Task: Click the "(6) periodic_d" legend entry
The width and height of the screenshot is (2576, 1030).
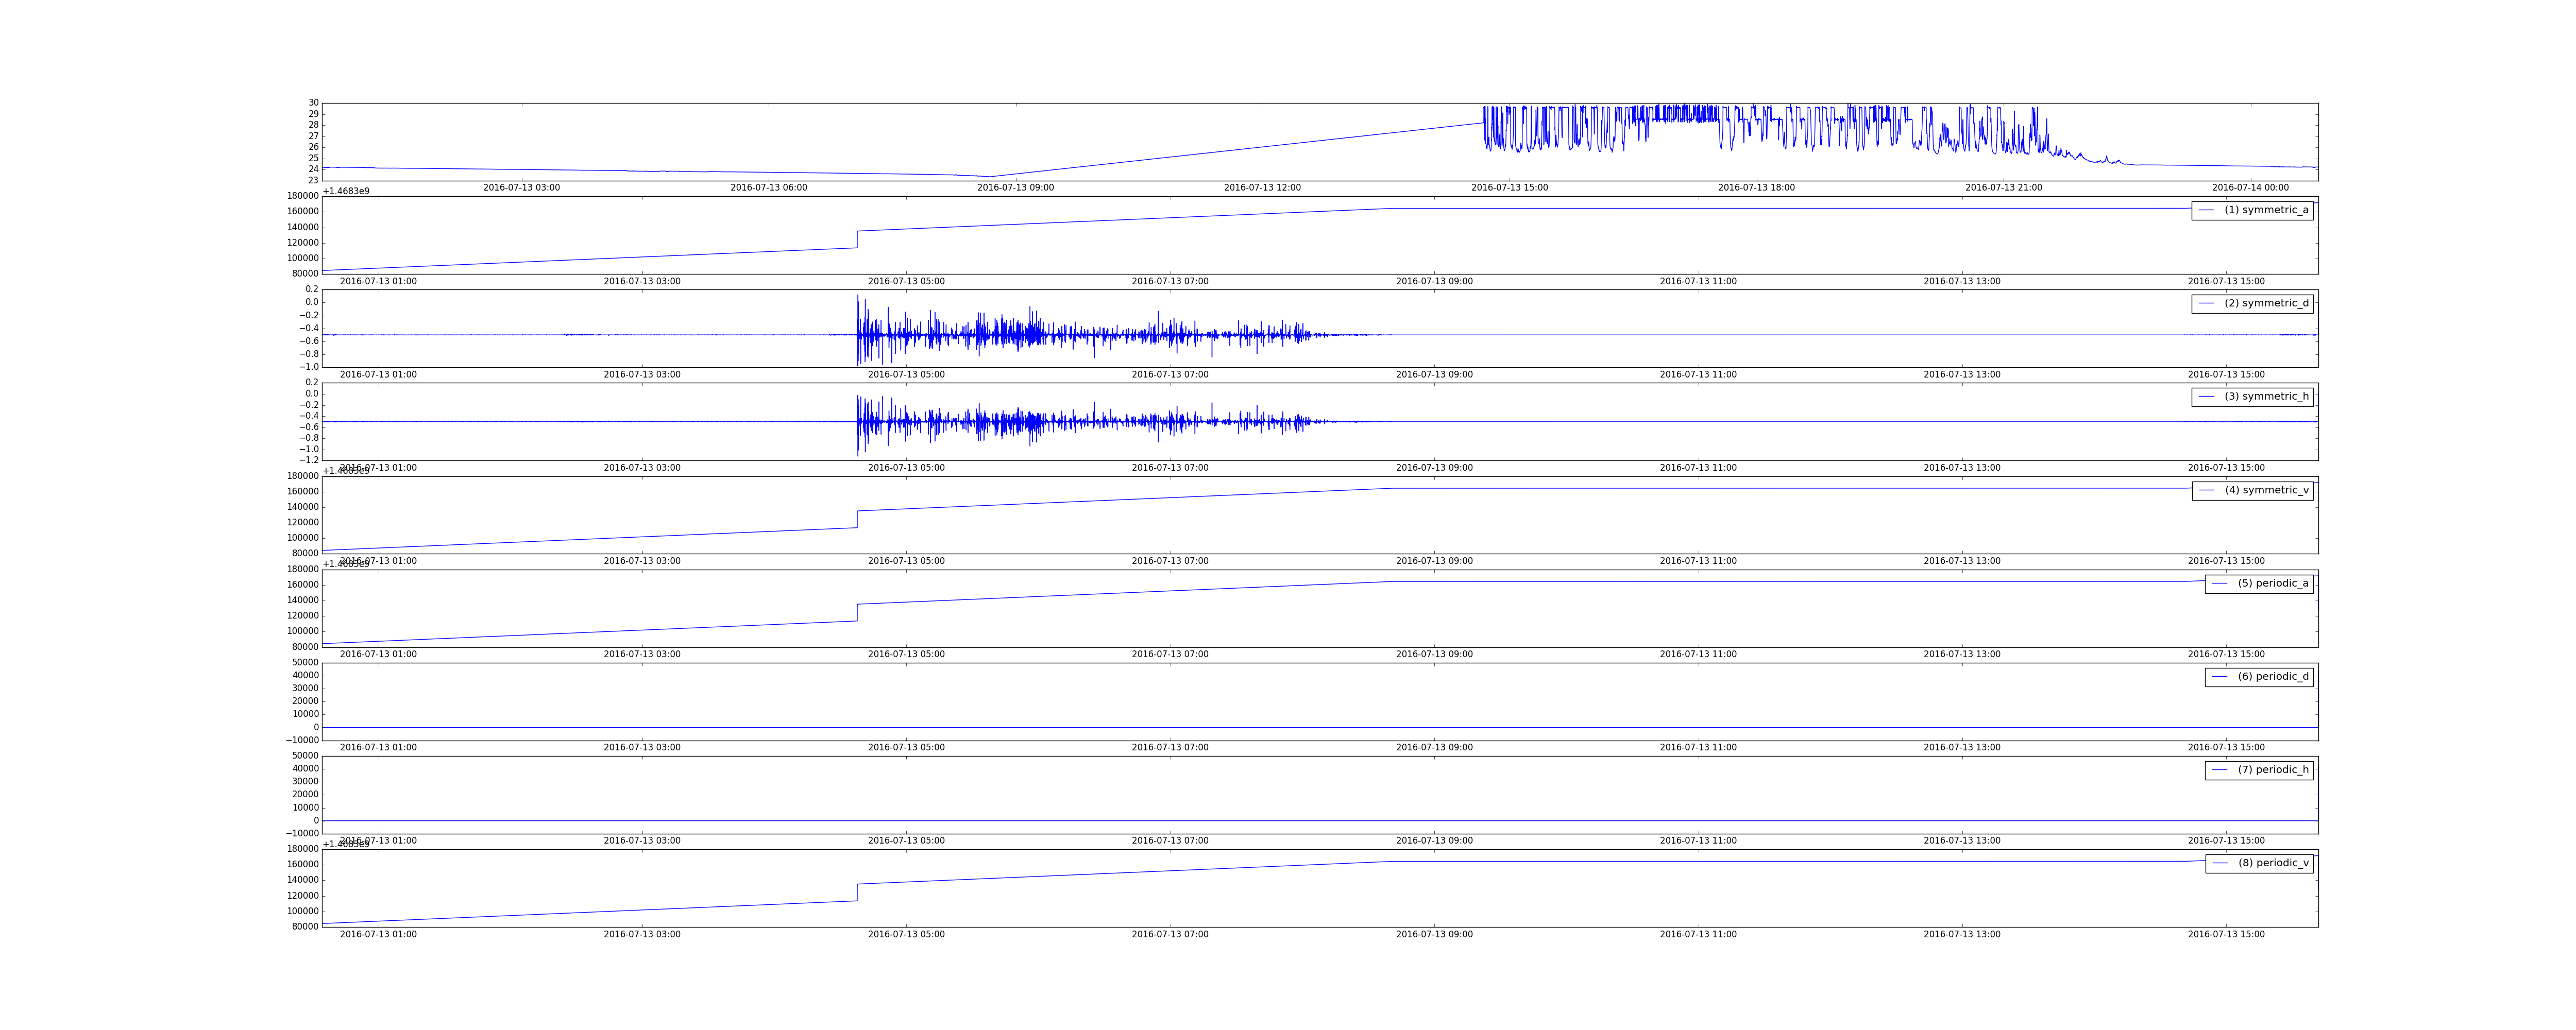Action: point(2259,677)
